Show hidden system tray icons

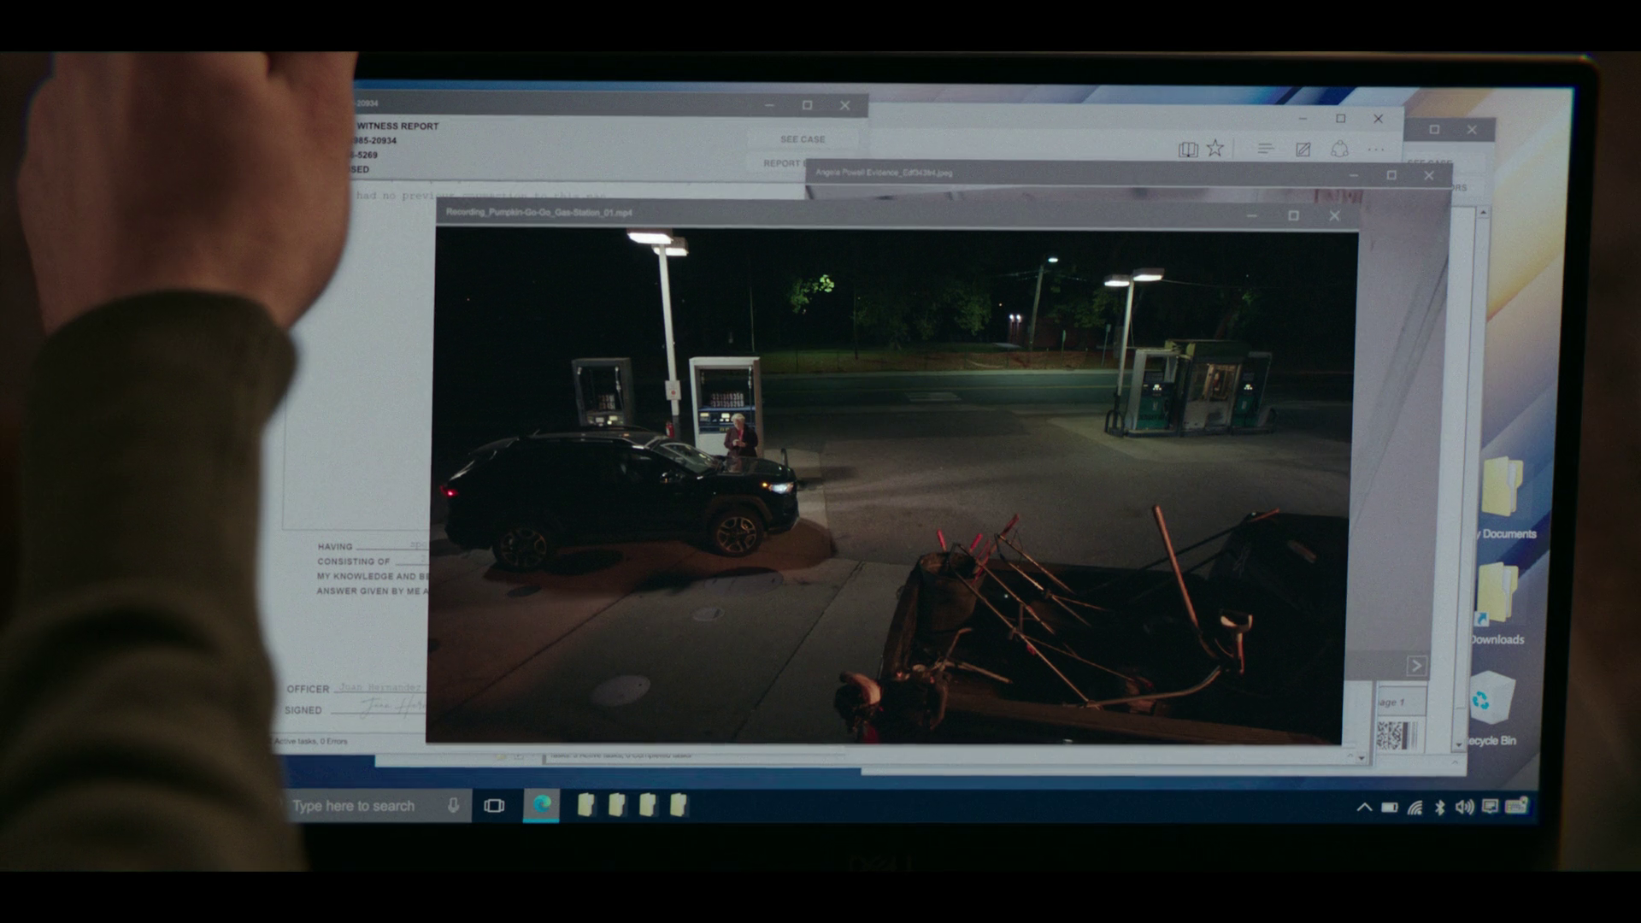[x=1364, y=807]
